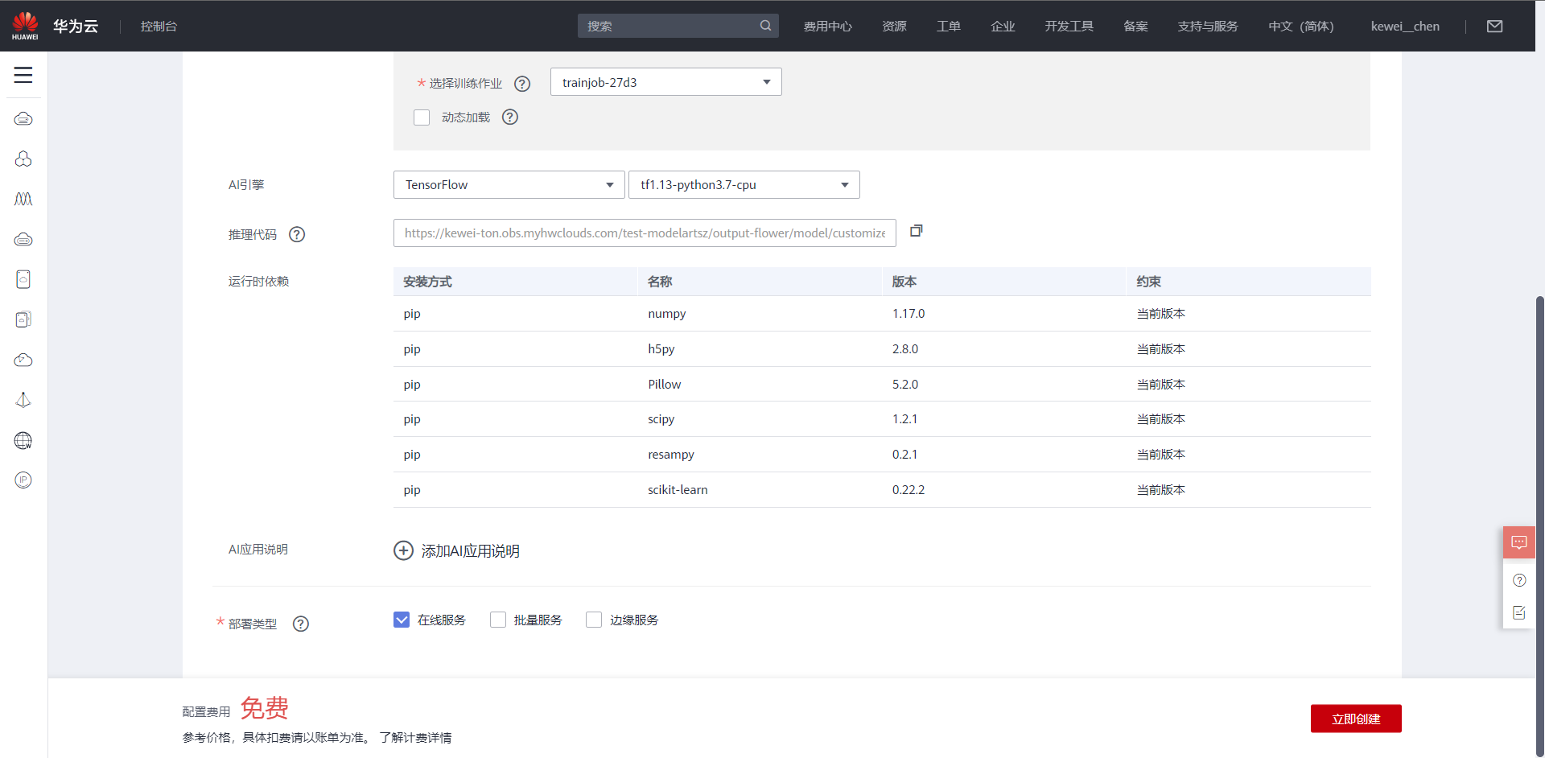Open 支持与服务 in top navigation
Image resolution: width=1545 pixels, height=758 pixels.
[x=1208, y=26]
